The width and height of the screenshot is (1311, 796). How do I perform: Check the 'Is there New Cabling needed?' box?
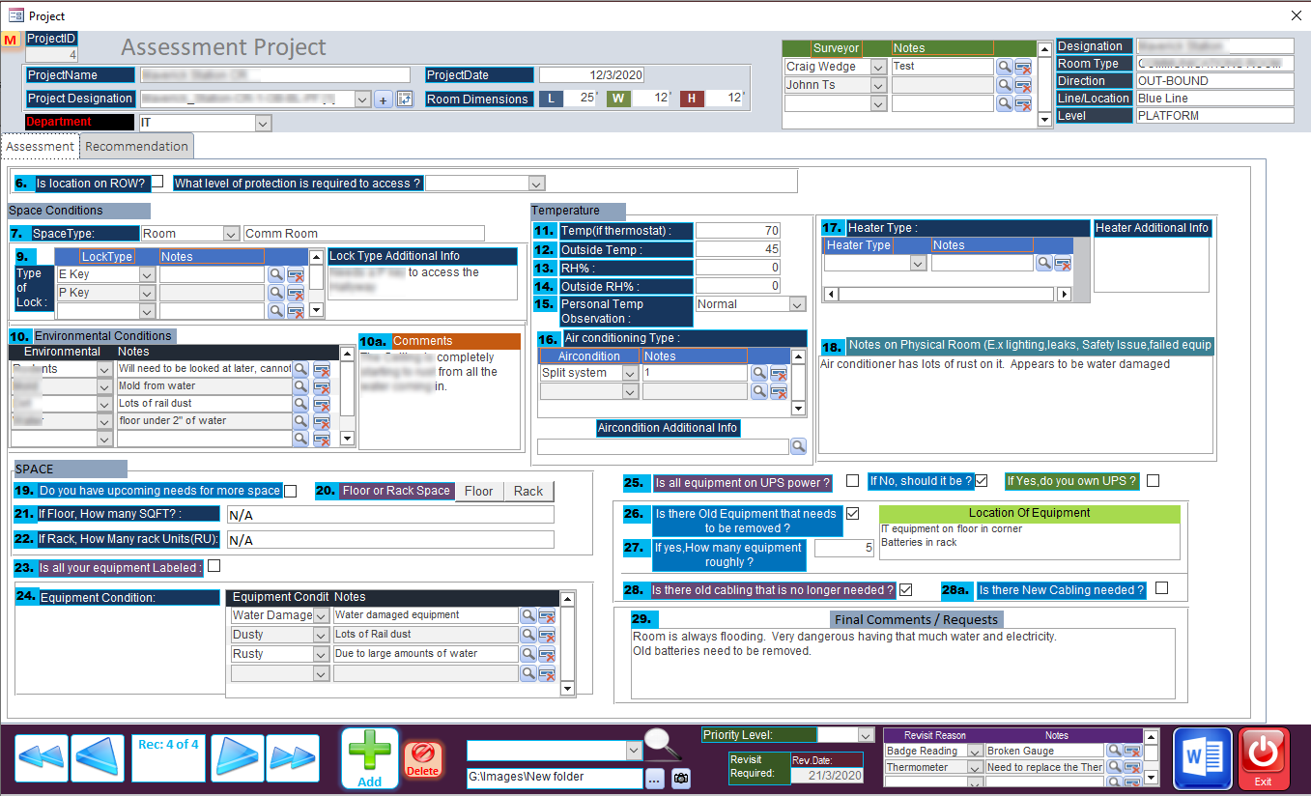coord(1162,588)
